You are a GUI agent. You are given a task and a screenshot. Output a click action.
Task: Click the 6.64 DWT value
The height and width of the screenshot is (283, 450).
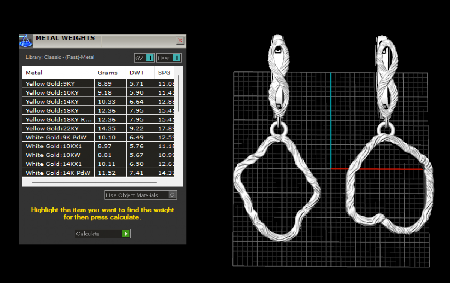point(136,101)
